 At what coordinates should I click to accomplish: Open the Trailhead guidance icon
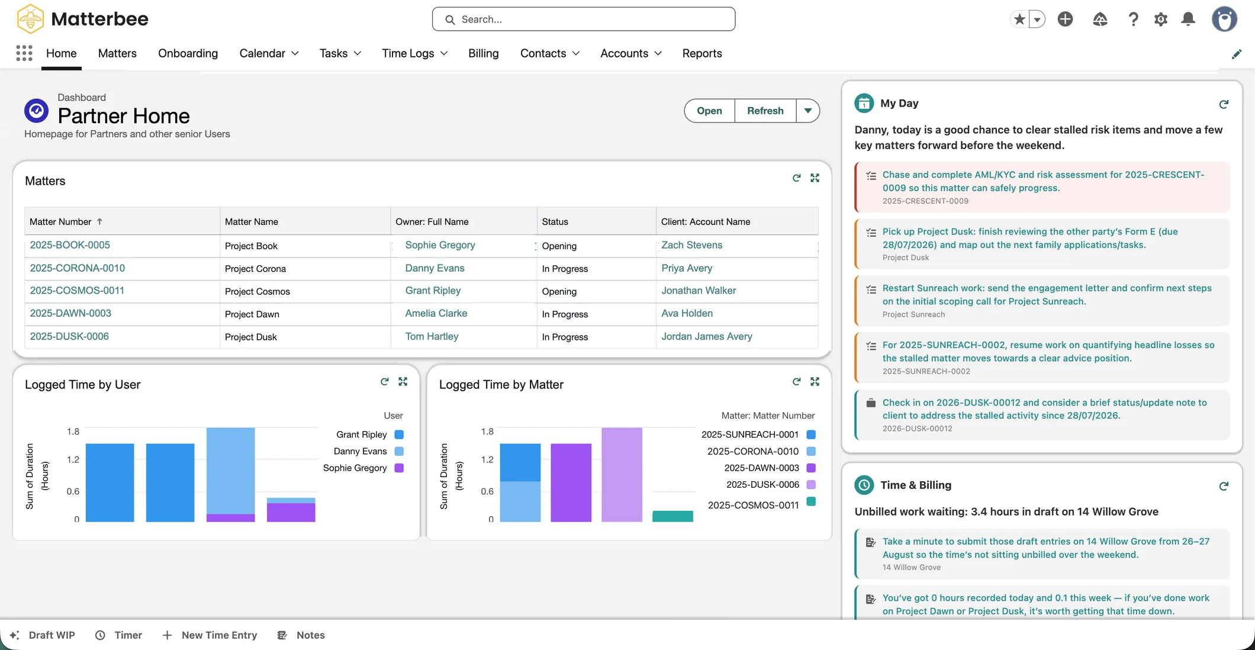point(1100,20)
